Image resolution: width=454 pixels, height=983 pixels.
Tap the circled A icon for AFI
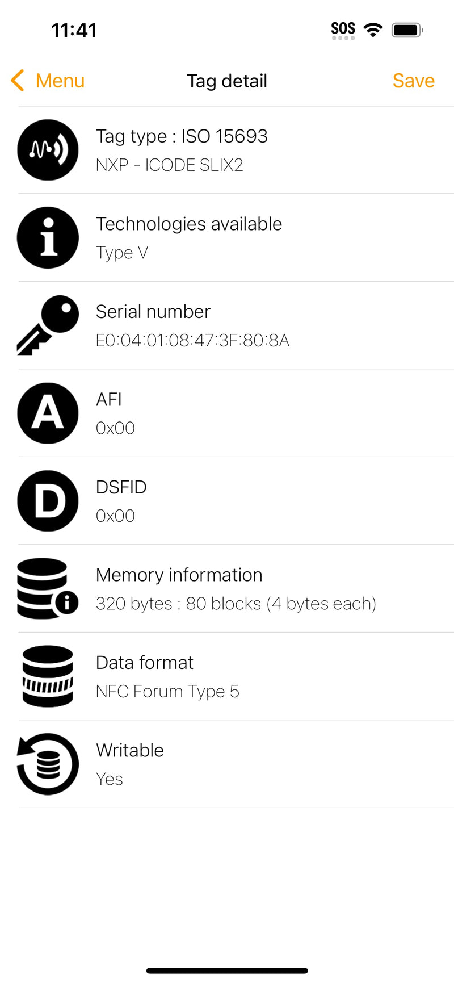(48, 413)
